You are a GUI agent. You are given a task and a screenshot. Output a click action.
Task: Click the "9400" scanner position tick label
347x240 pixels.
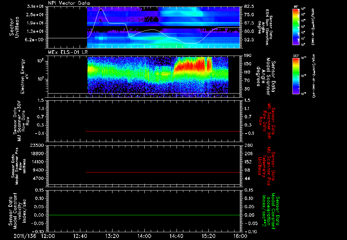point(38,170)
